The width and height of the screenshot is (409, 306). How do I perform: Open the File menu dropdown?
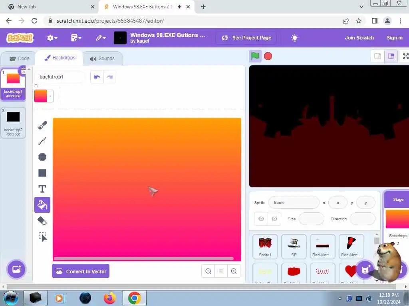(x=76, y=38)
